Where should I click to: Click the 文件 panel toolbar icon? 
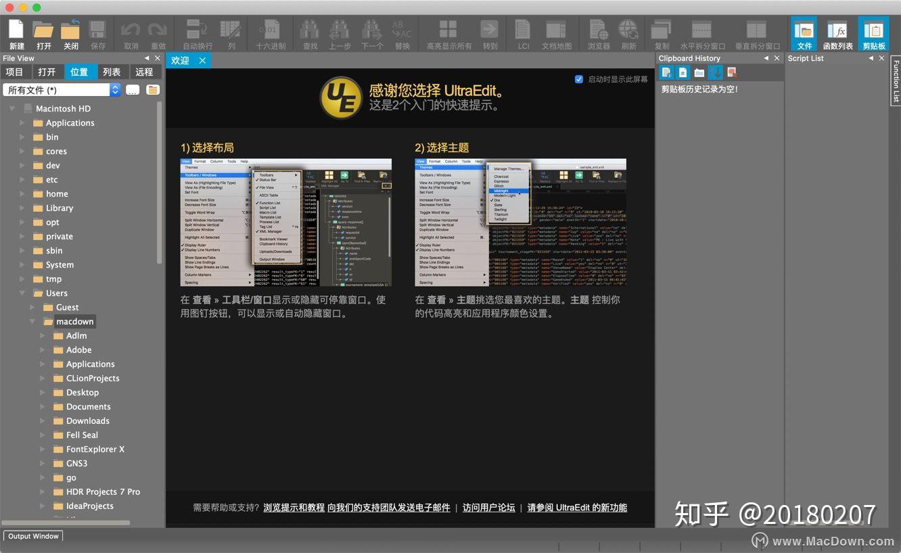(805, 32)
